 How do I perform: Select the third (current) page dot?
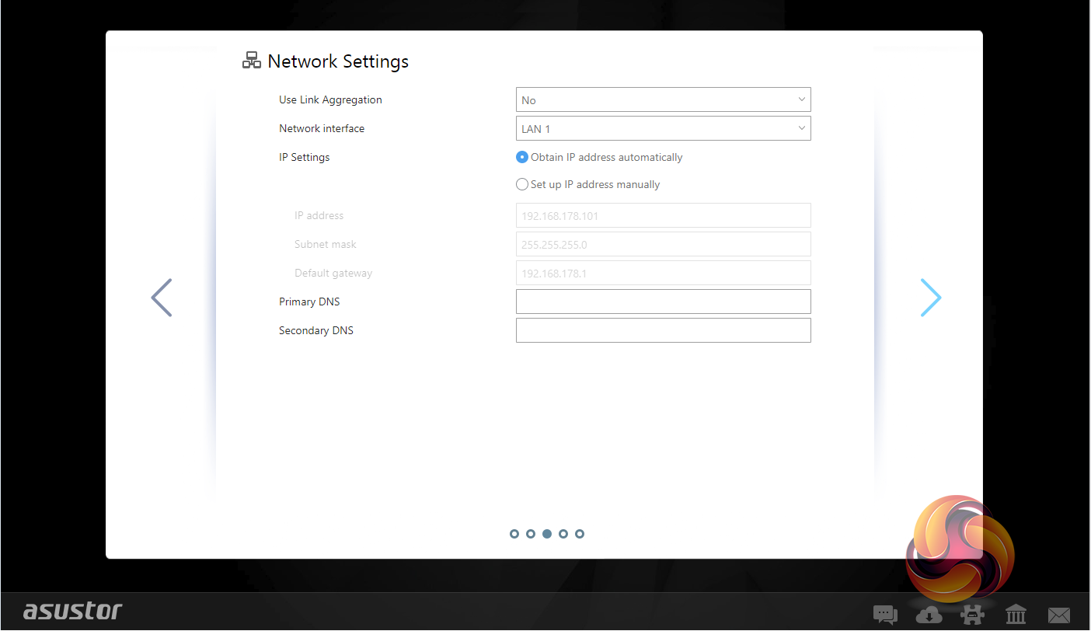547,534
